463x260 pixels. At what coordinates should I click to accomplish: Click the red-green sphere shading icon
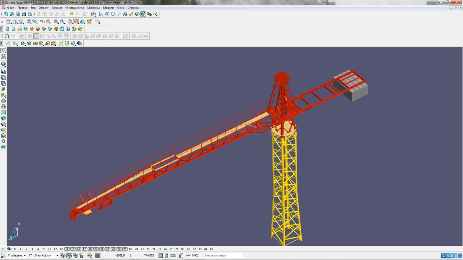tap(38, 29)
